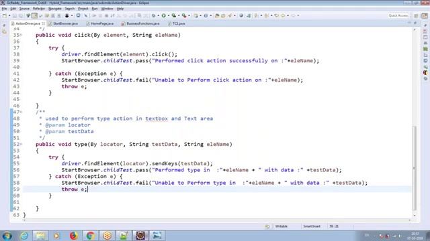Viewport: 430px width, 241px height.
Task: Click the External Tools run icon with red toolbox
Action: tap(184, 15)
